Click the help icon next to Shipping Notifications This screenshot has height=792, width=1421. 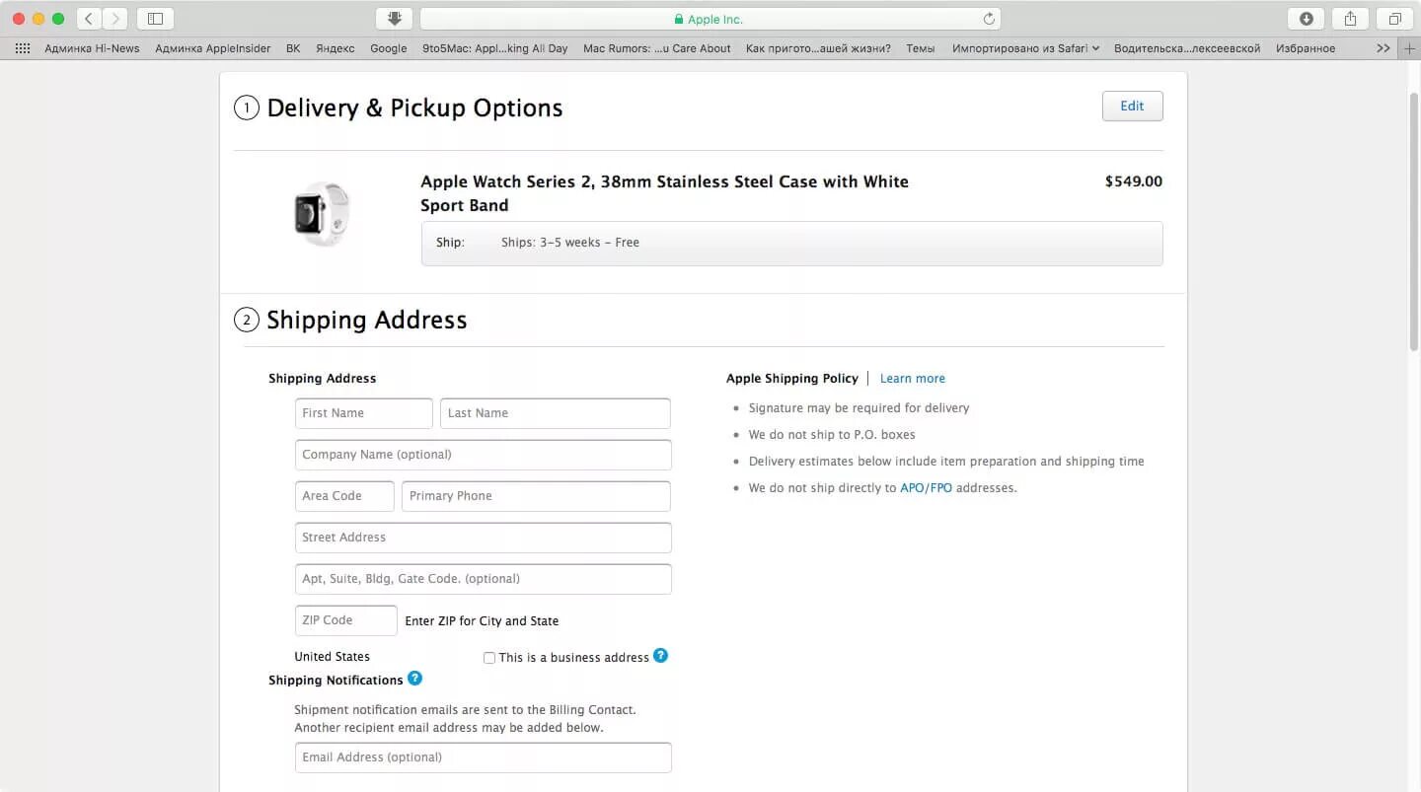point(415,679)
